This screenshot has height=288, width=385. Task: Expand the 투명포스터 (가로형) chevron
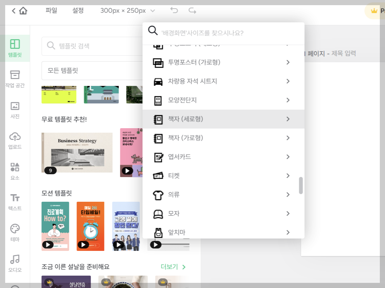288,63
